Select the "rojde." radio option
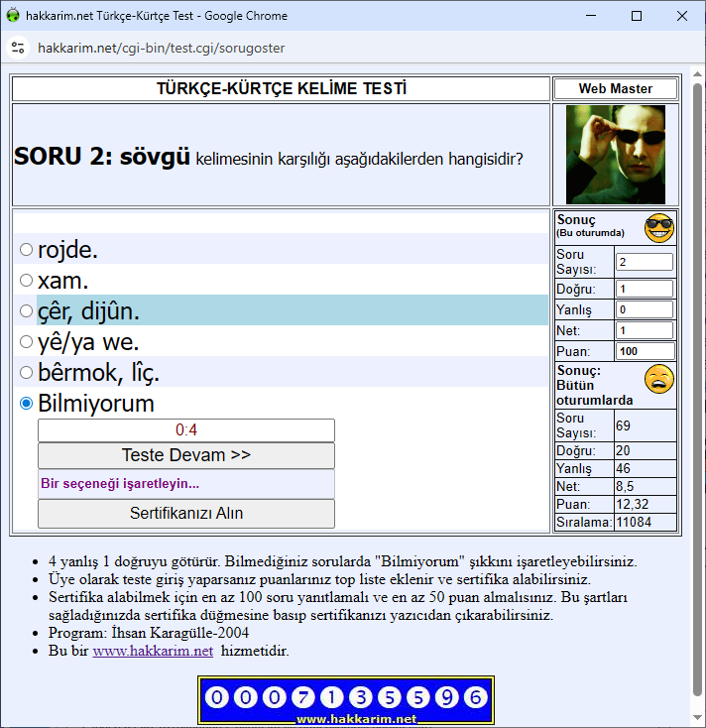The image size is (706, 728). (27, 250)
